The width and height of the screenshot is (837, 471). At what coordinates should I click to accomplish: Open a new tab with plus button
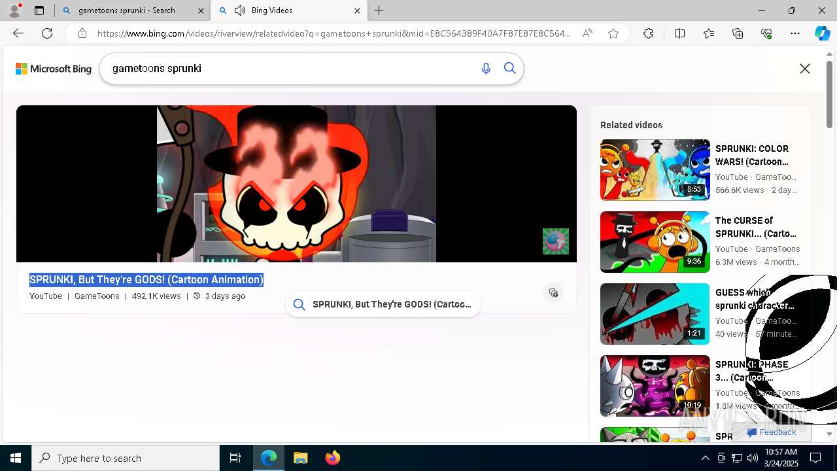(x=379, y=10)
